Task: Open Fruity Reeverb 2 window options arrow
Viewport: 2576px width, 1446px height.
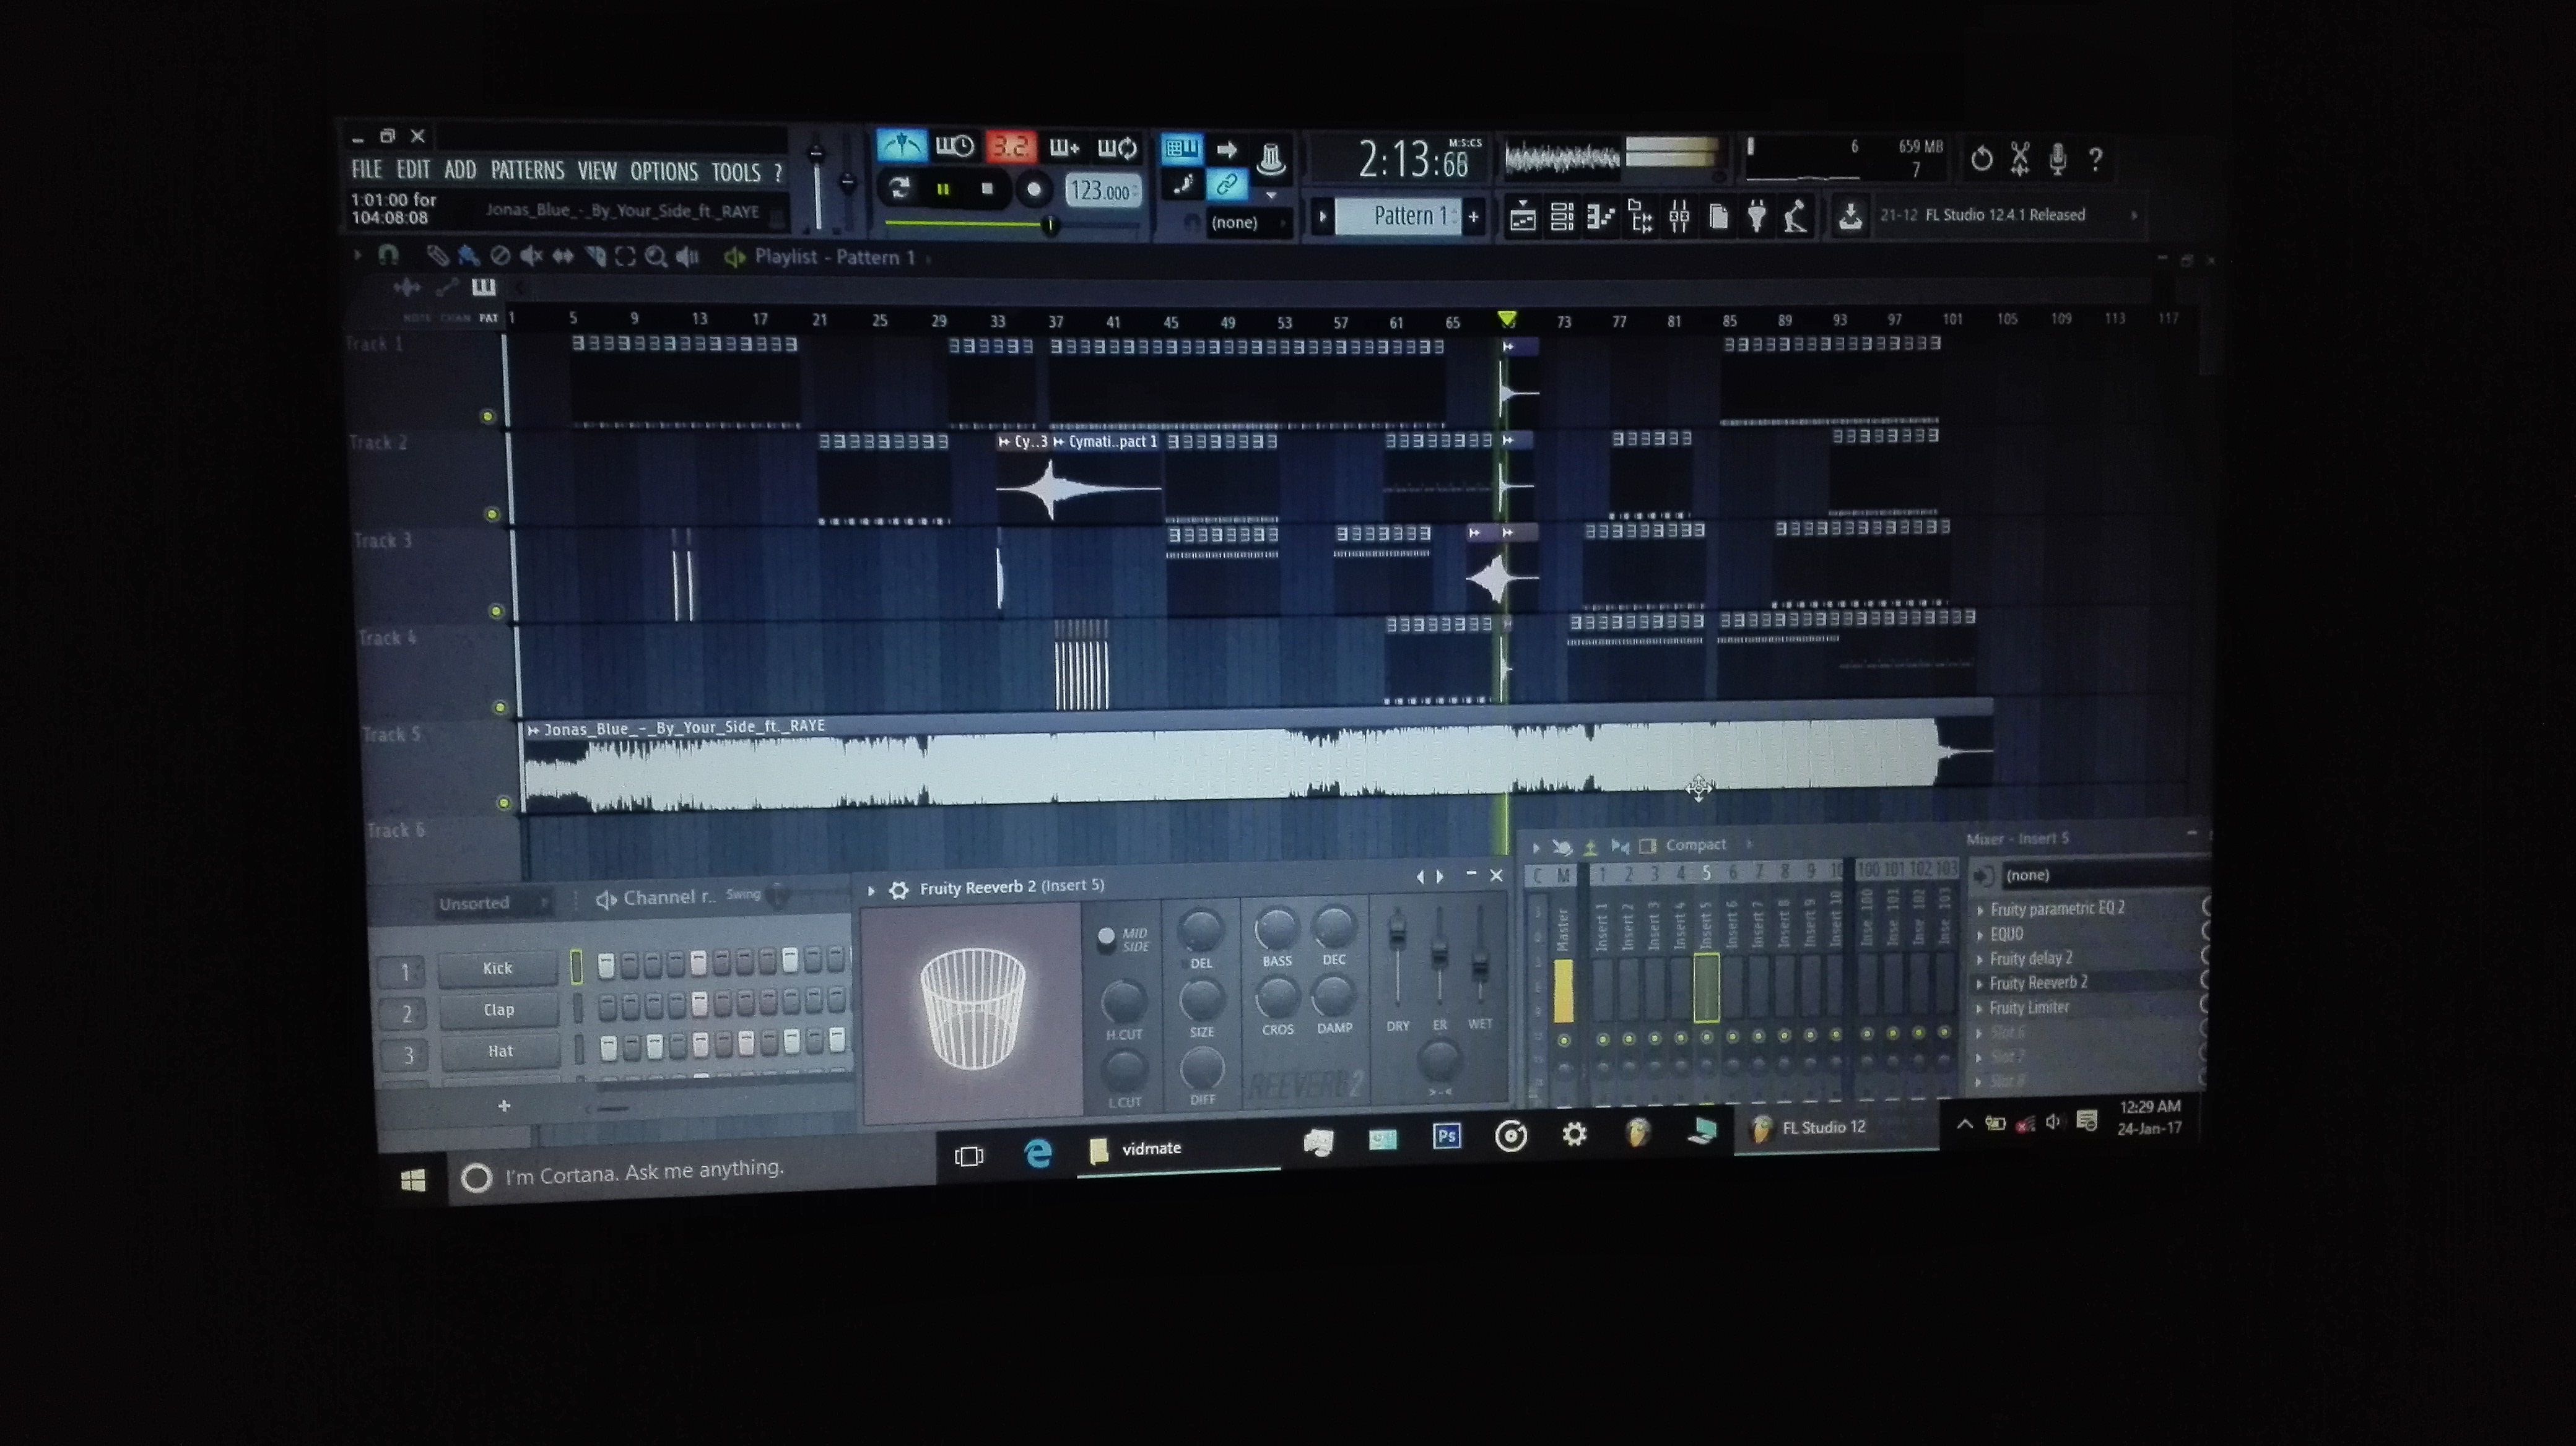Action: click(x=871, y=890)
